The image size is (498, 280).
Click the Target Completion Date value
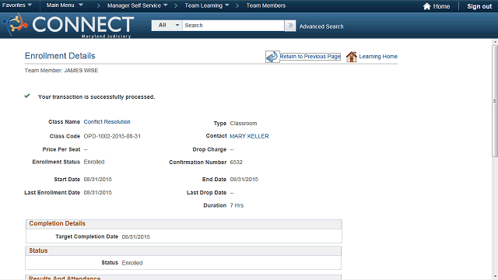[136, 236]
